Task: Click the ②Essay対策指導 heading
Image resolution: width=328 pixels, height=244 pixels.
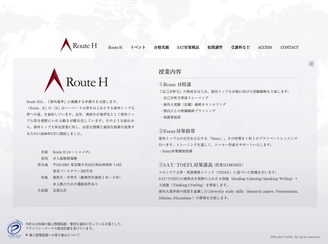Action: [177, 131]
